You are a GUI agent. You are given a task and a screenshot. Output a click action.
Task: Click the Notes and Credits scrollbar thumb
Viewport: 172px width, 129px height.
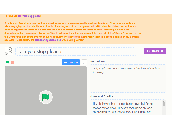tap(164, 104)
